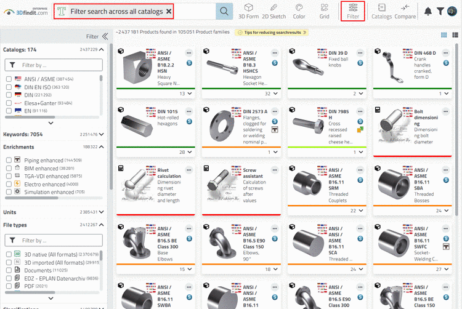Open the Grid search tool
462x309 pixels.
(x=324, y=12)
